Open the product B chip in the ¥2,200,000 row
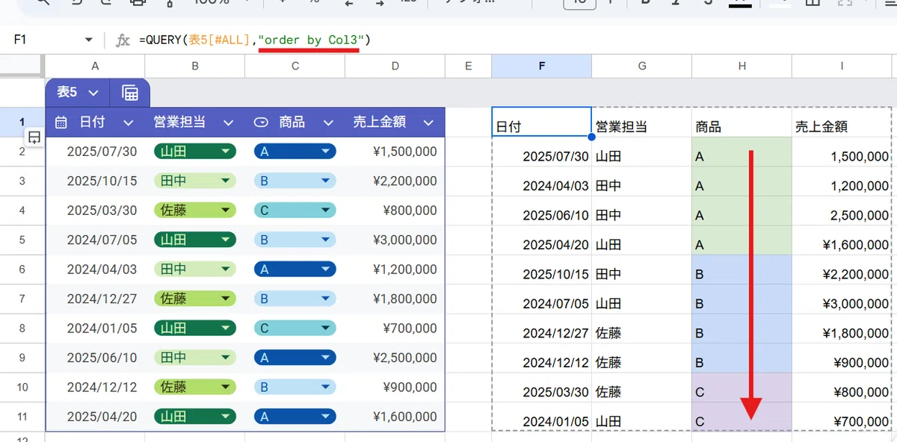Screen dimensions: 897x442 295,181
